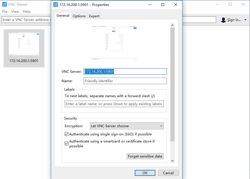The height and width of the screenshot is (179, 250).
Task: Expand the Encryption dropdown
Action: click(127, 126)
